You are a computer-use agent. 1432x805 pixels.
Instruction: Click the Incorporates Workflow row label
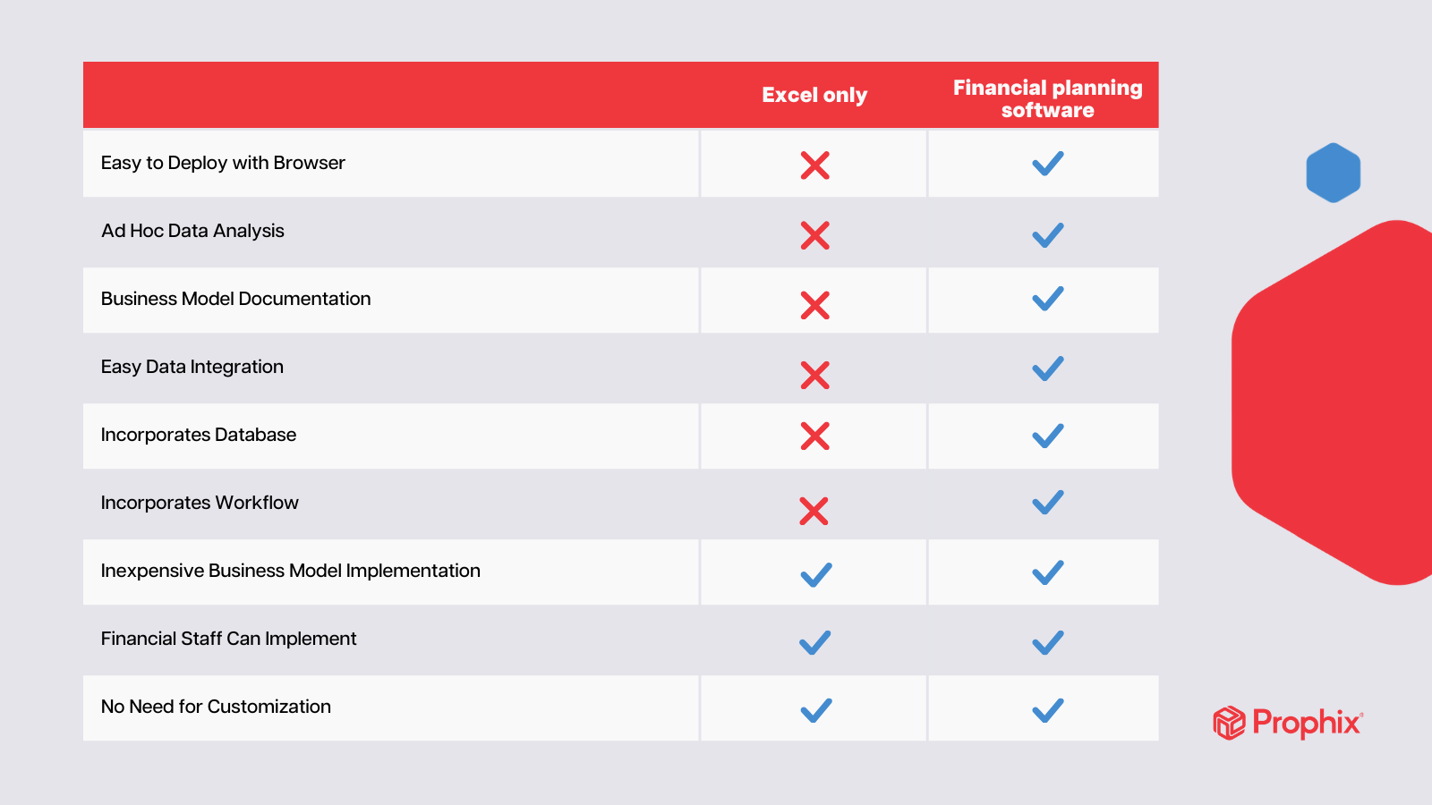(x=200, y=503)
